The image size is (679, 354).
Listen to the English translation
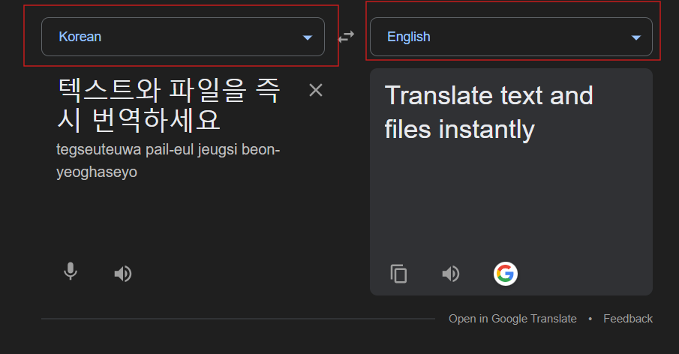point(450,274)
